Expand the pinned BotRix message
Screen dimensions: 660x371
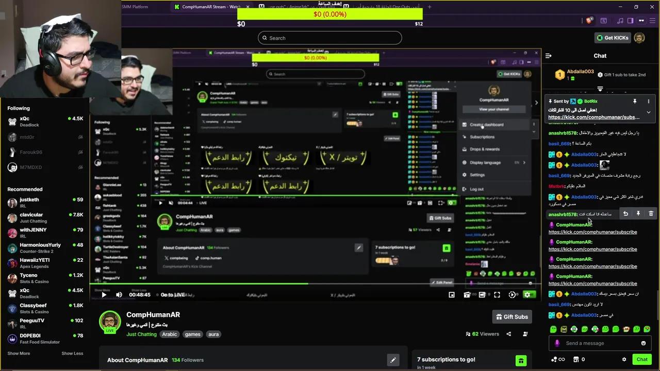pyautogui.click(x=649, y=112)
